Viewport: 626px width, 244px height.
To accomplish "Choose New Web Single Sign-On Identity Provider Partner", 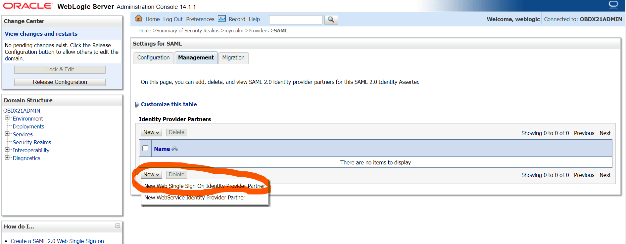I will tap(205, 186).
